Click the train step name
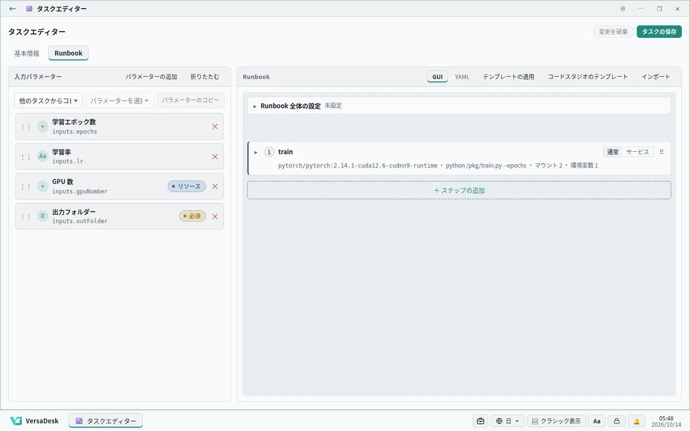The height and width of the screenshot is (431, 690). [x=286, y=152]
